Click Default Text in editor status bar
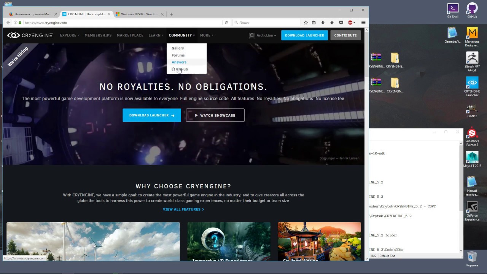Screen dimensions: 487x274 click(x=387, y=256)
